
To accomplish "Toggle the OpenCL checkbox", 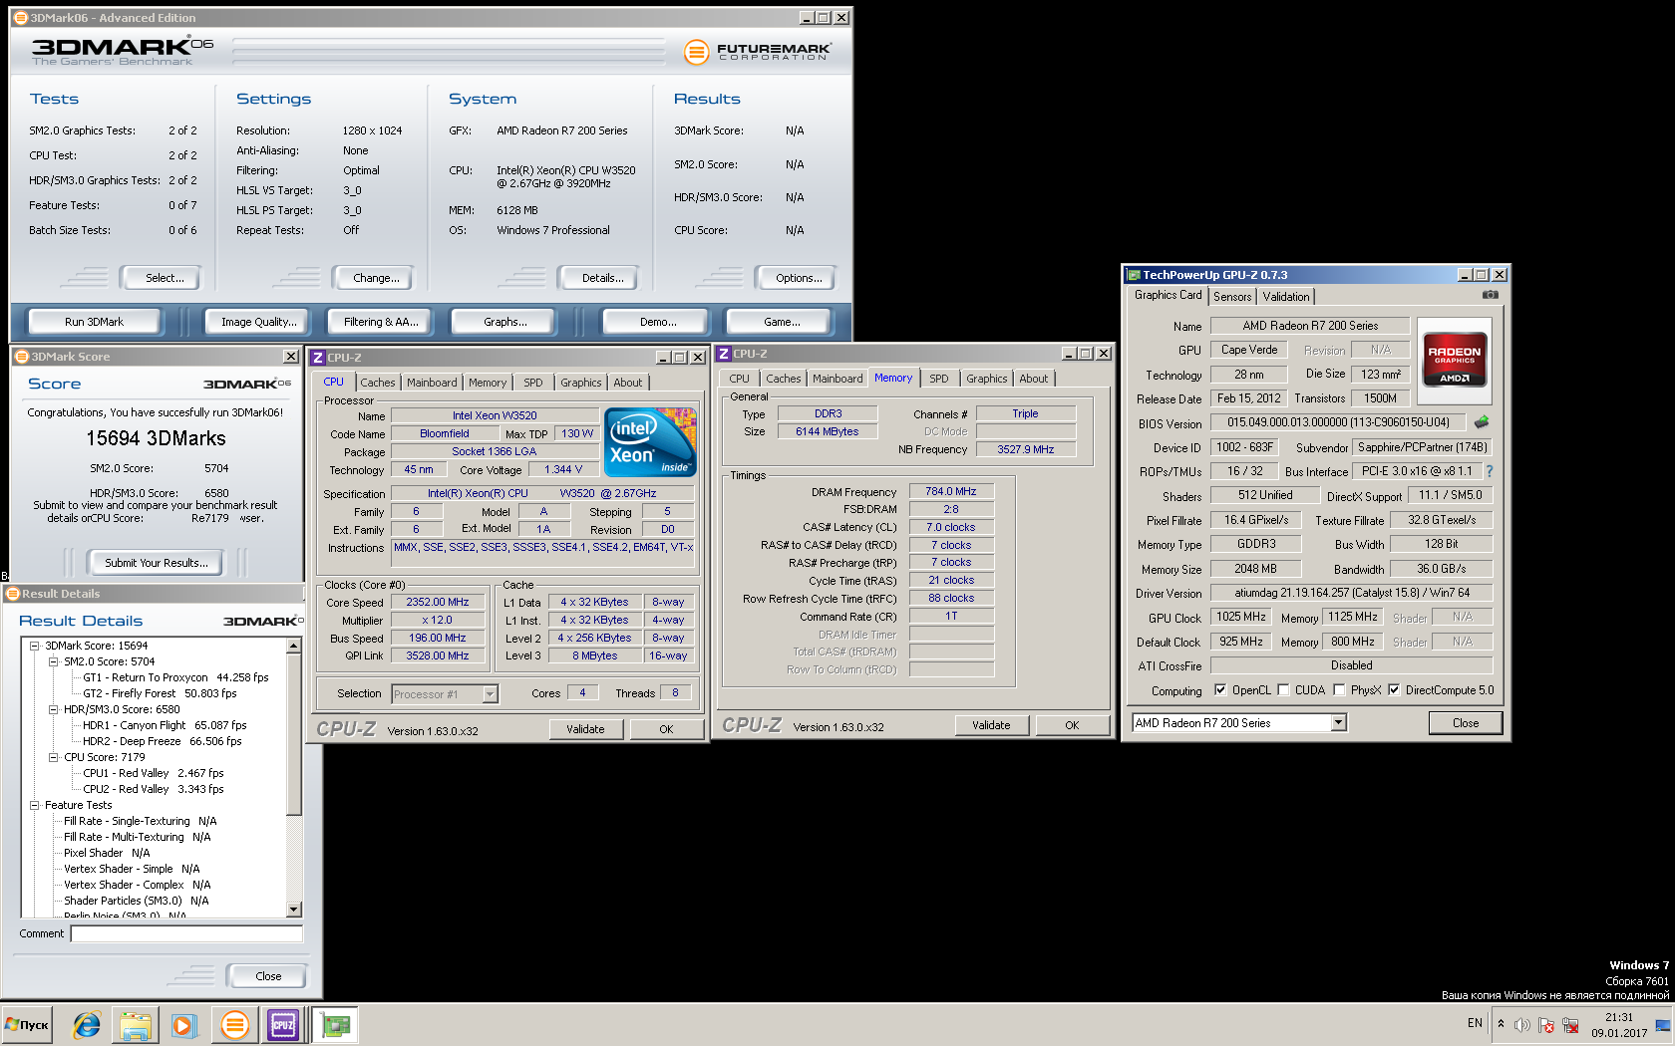I will (1219, 689).
